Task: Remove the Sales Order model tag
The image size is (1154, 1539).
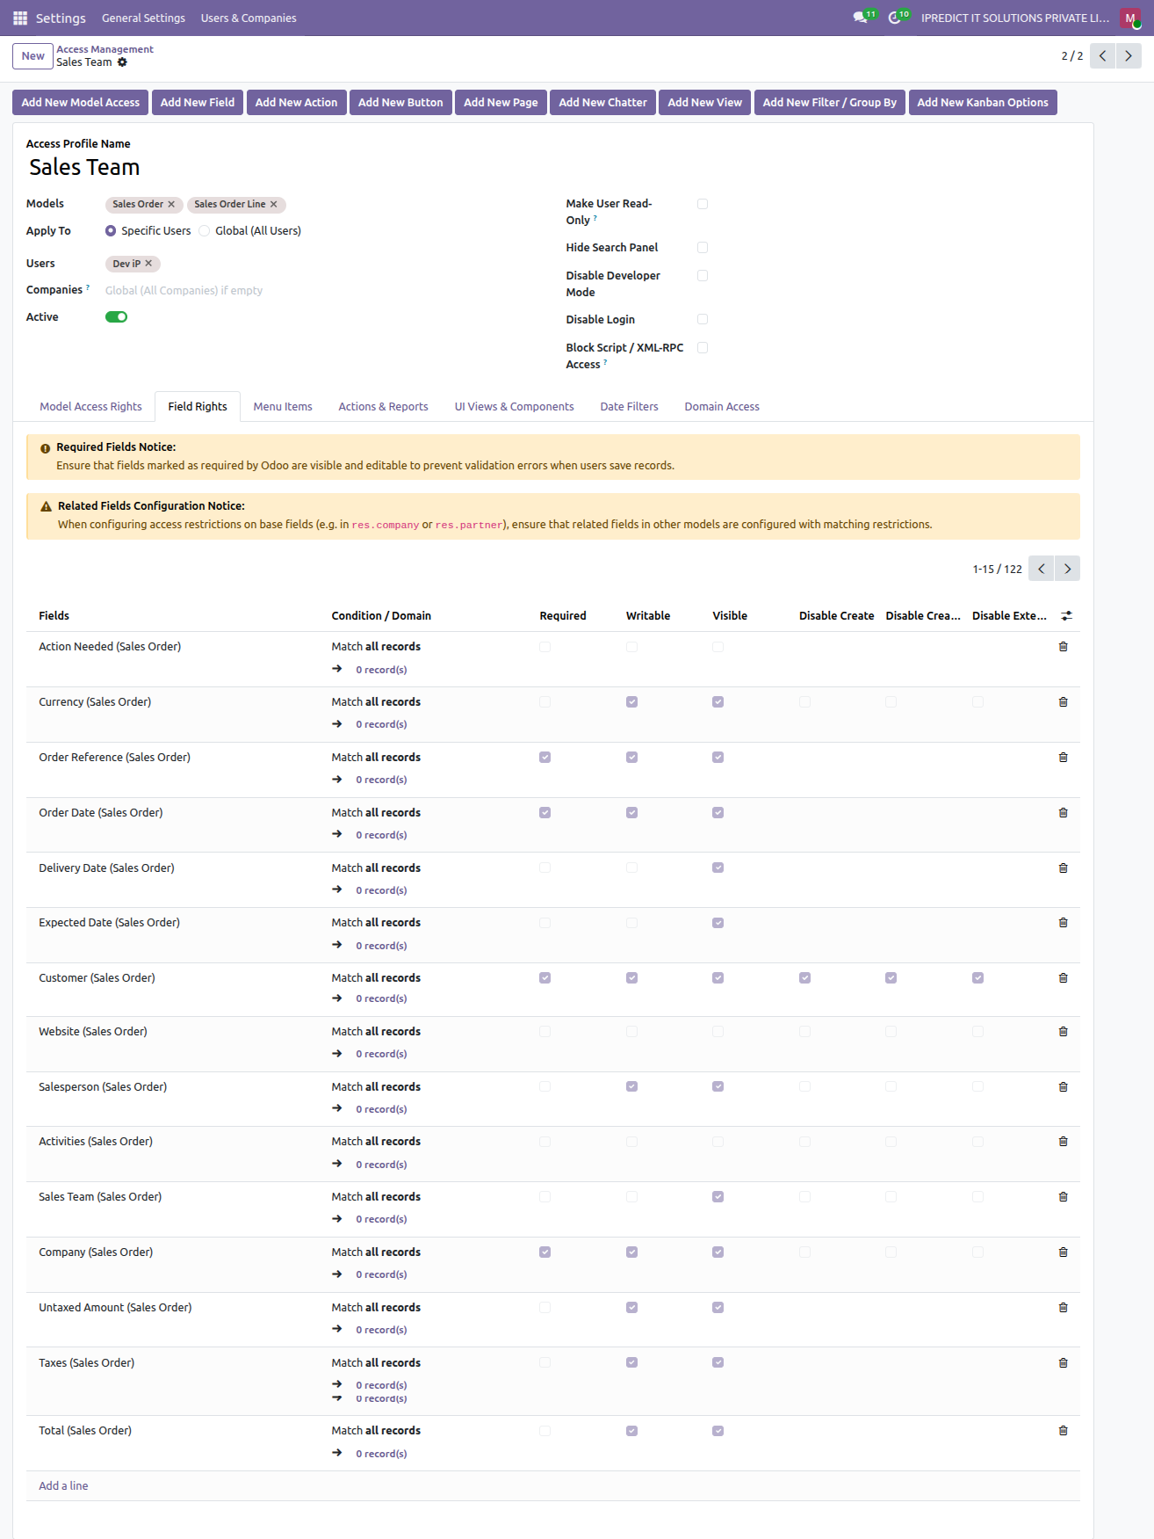Action: (x=171, y=204)
